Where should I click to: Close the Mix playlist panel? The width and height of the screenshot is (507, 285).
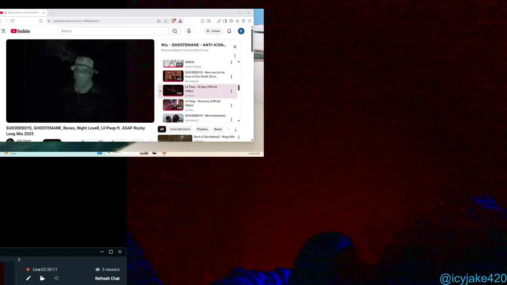[235, 47]
